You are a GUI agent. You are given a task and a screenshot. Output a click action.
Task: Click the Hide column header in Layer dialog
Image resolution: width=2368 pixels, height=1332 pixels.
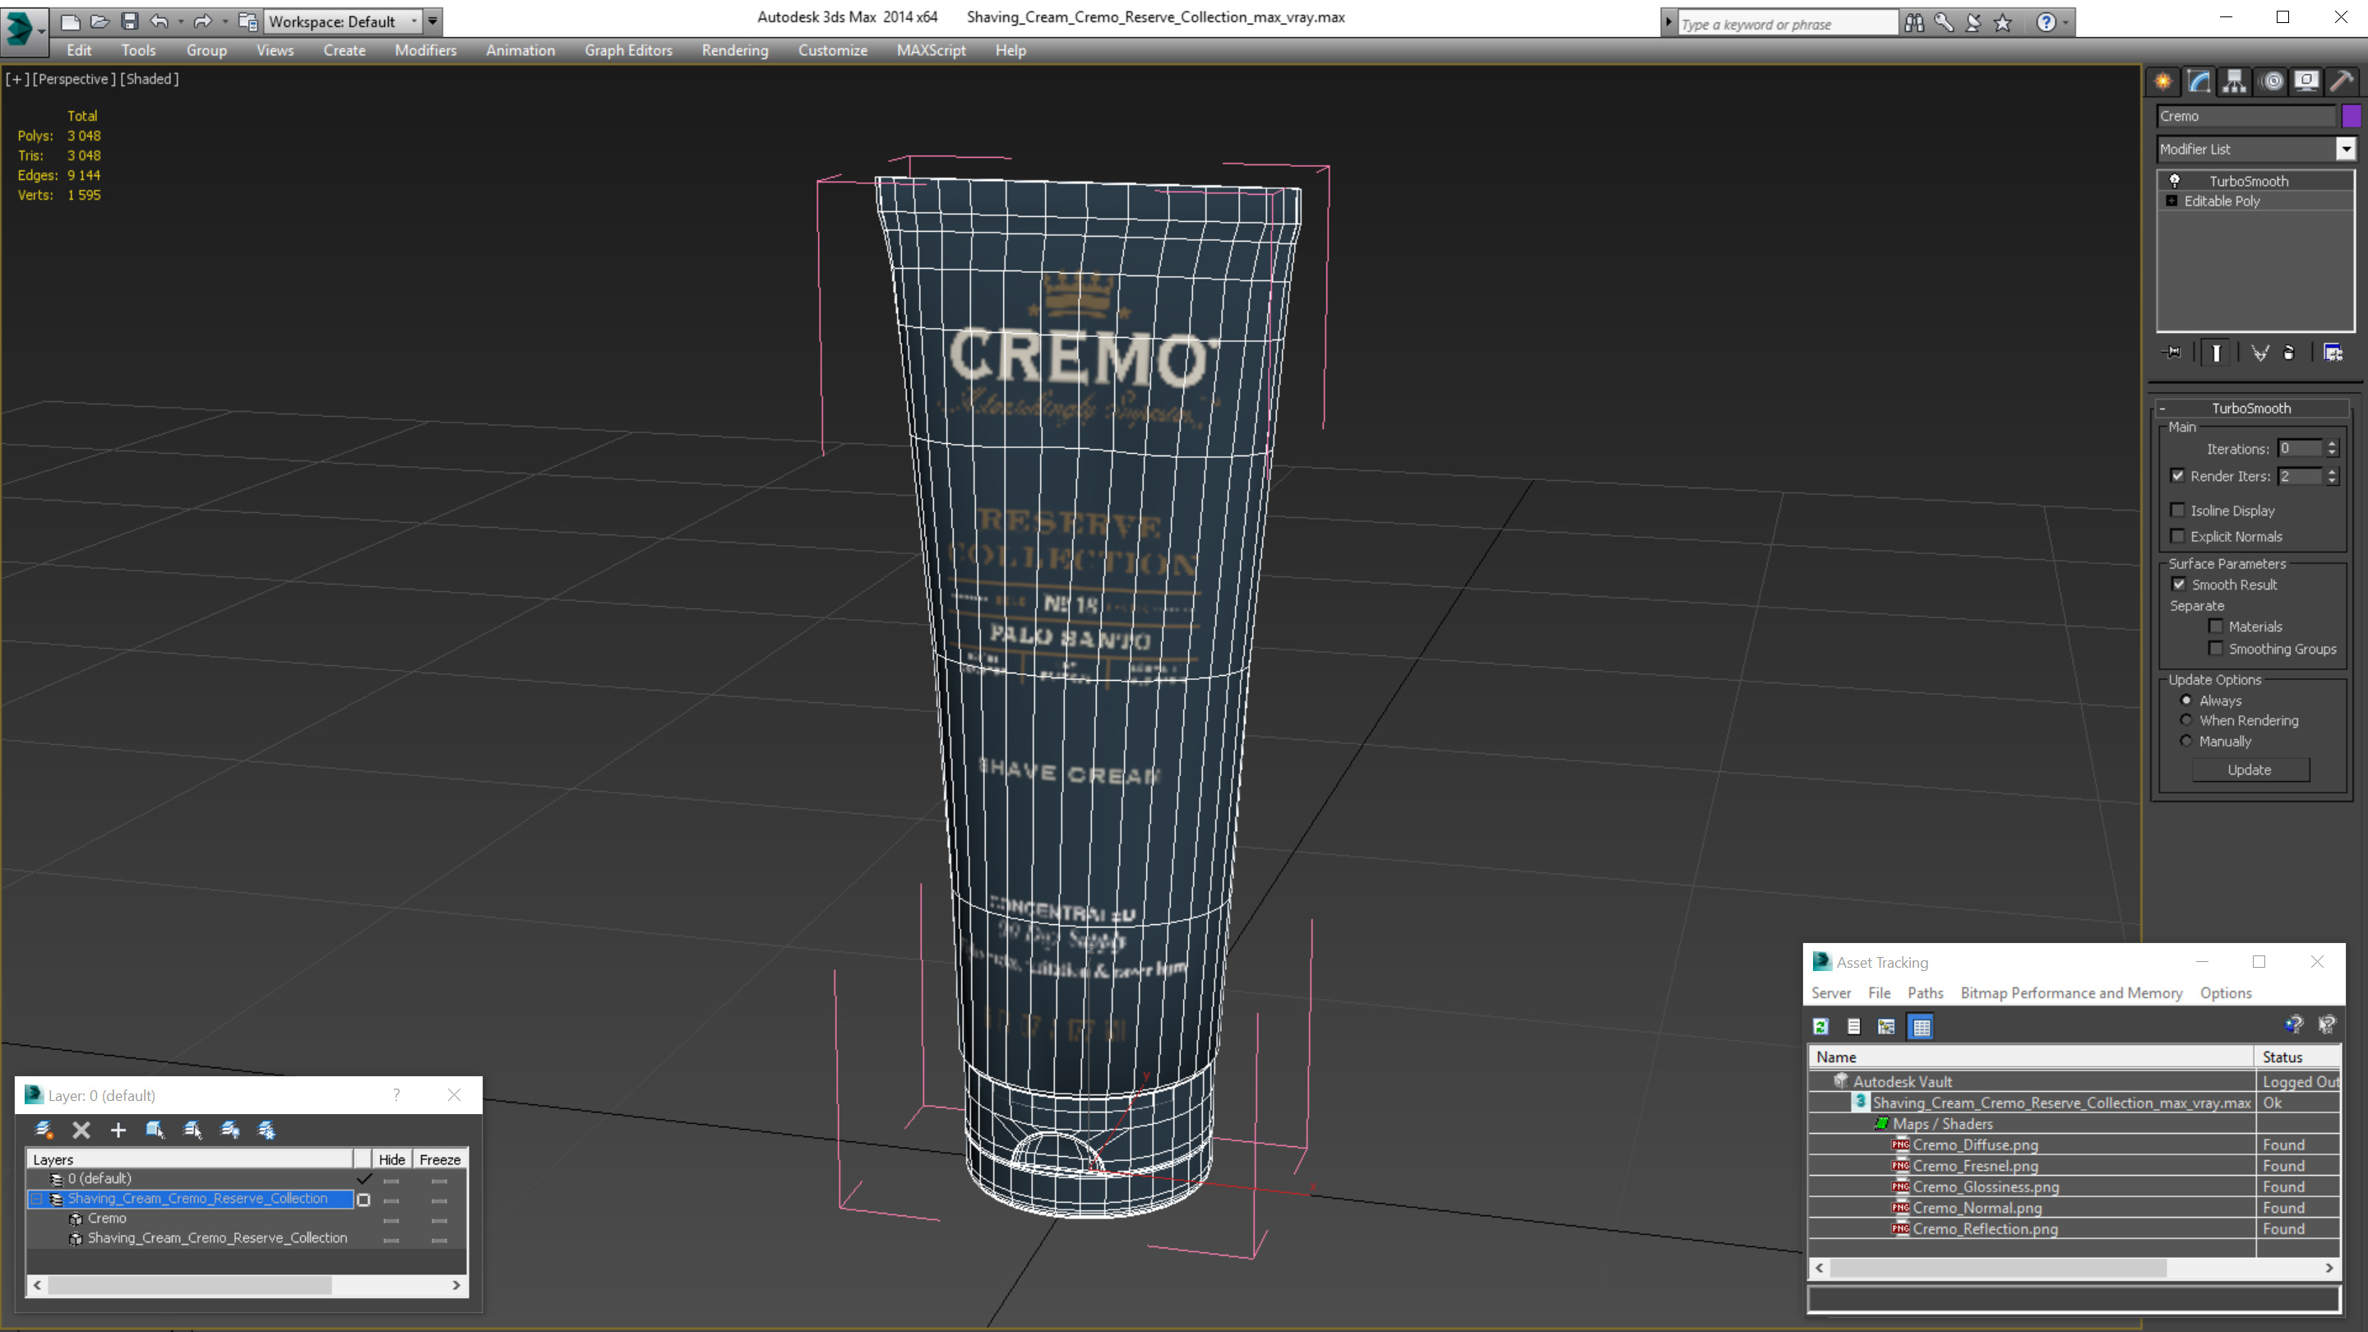tap(391, 1160)
